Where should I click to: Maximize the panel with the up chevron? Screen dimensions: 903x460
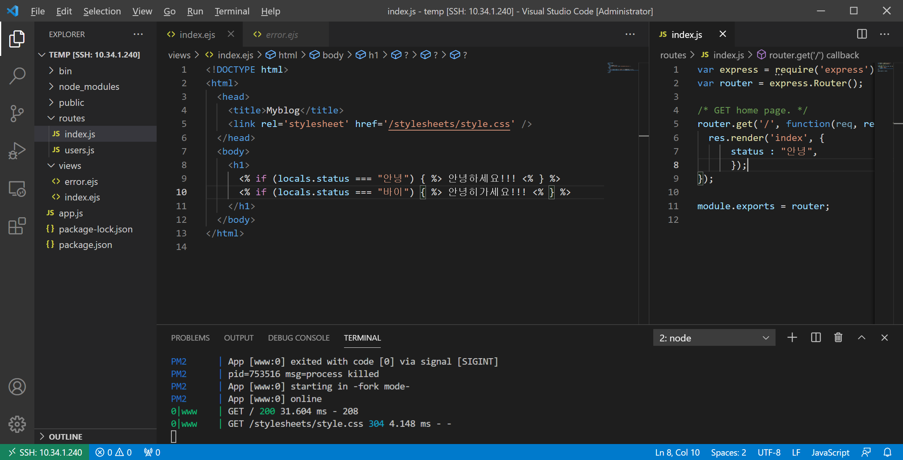(862, 338)
